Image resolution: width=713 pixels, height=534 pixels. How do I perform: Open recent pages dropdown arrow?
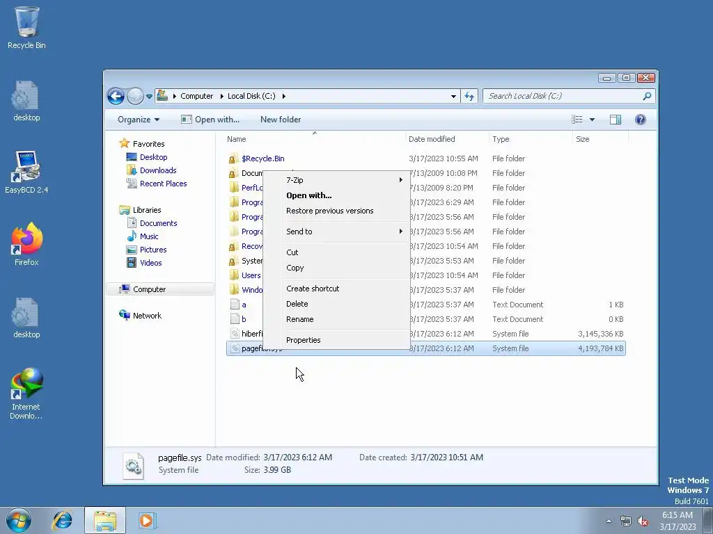click(149, 96)
